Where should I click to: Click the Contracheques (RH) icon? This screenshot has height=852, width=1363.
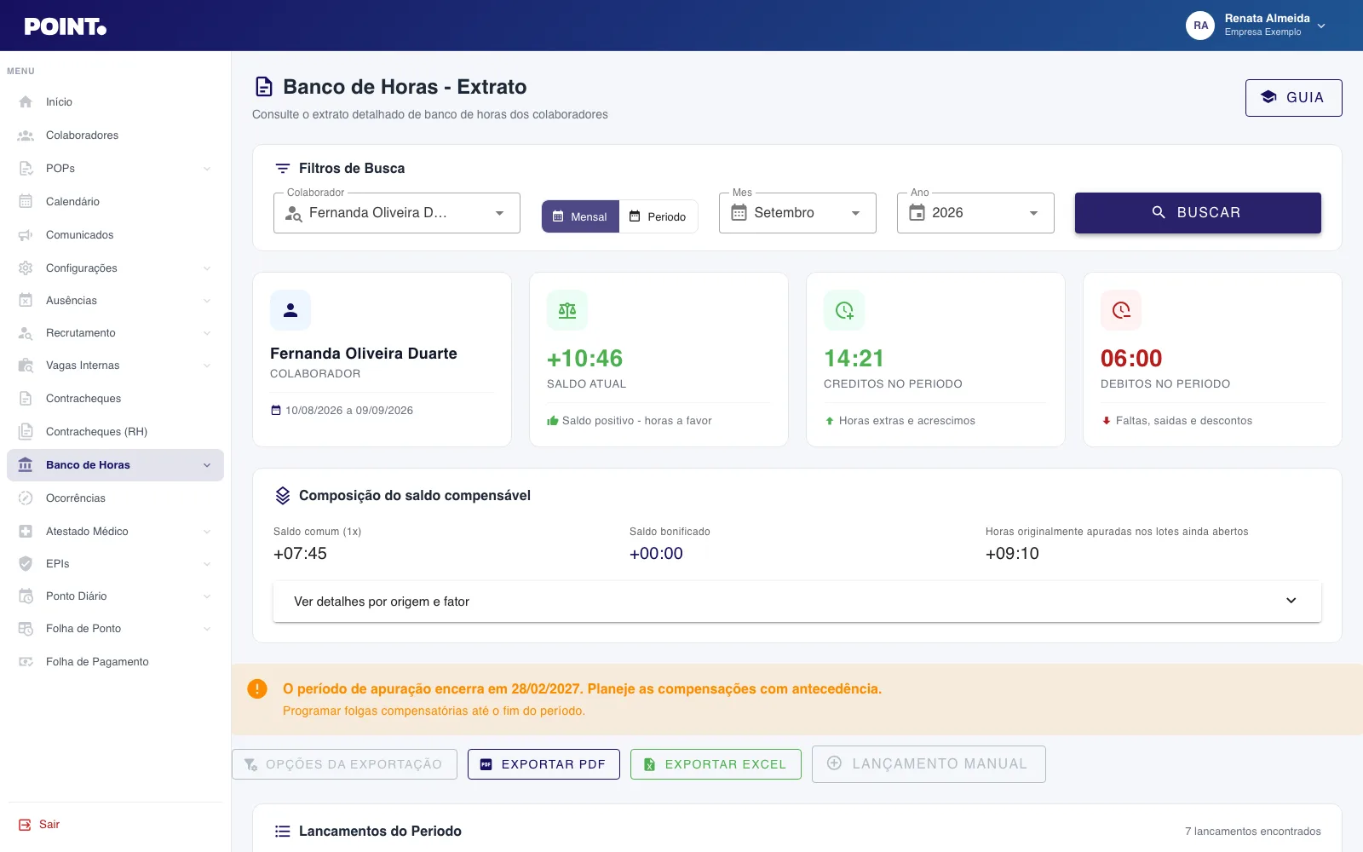[x=26, y=431]
